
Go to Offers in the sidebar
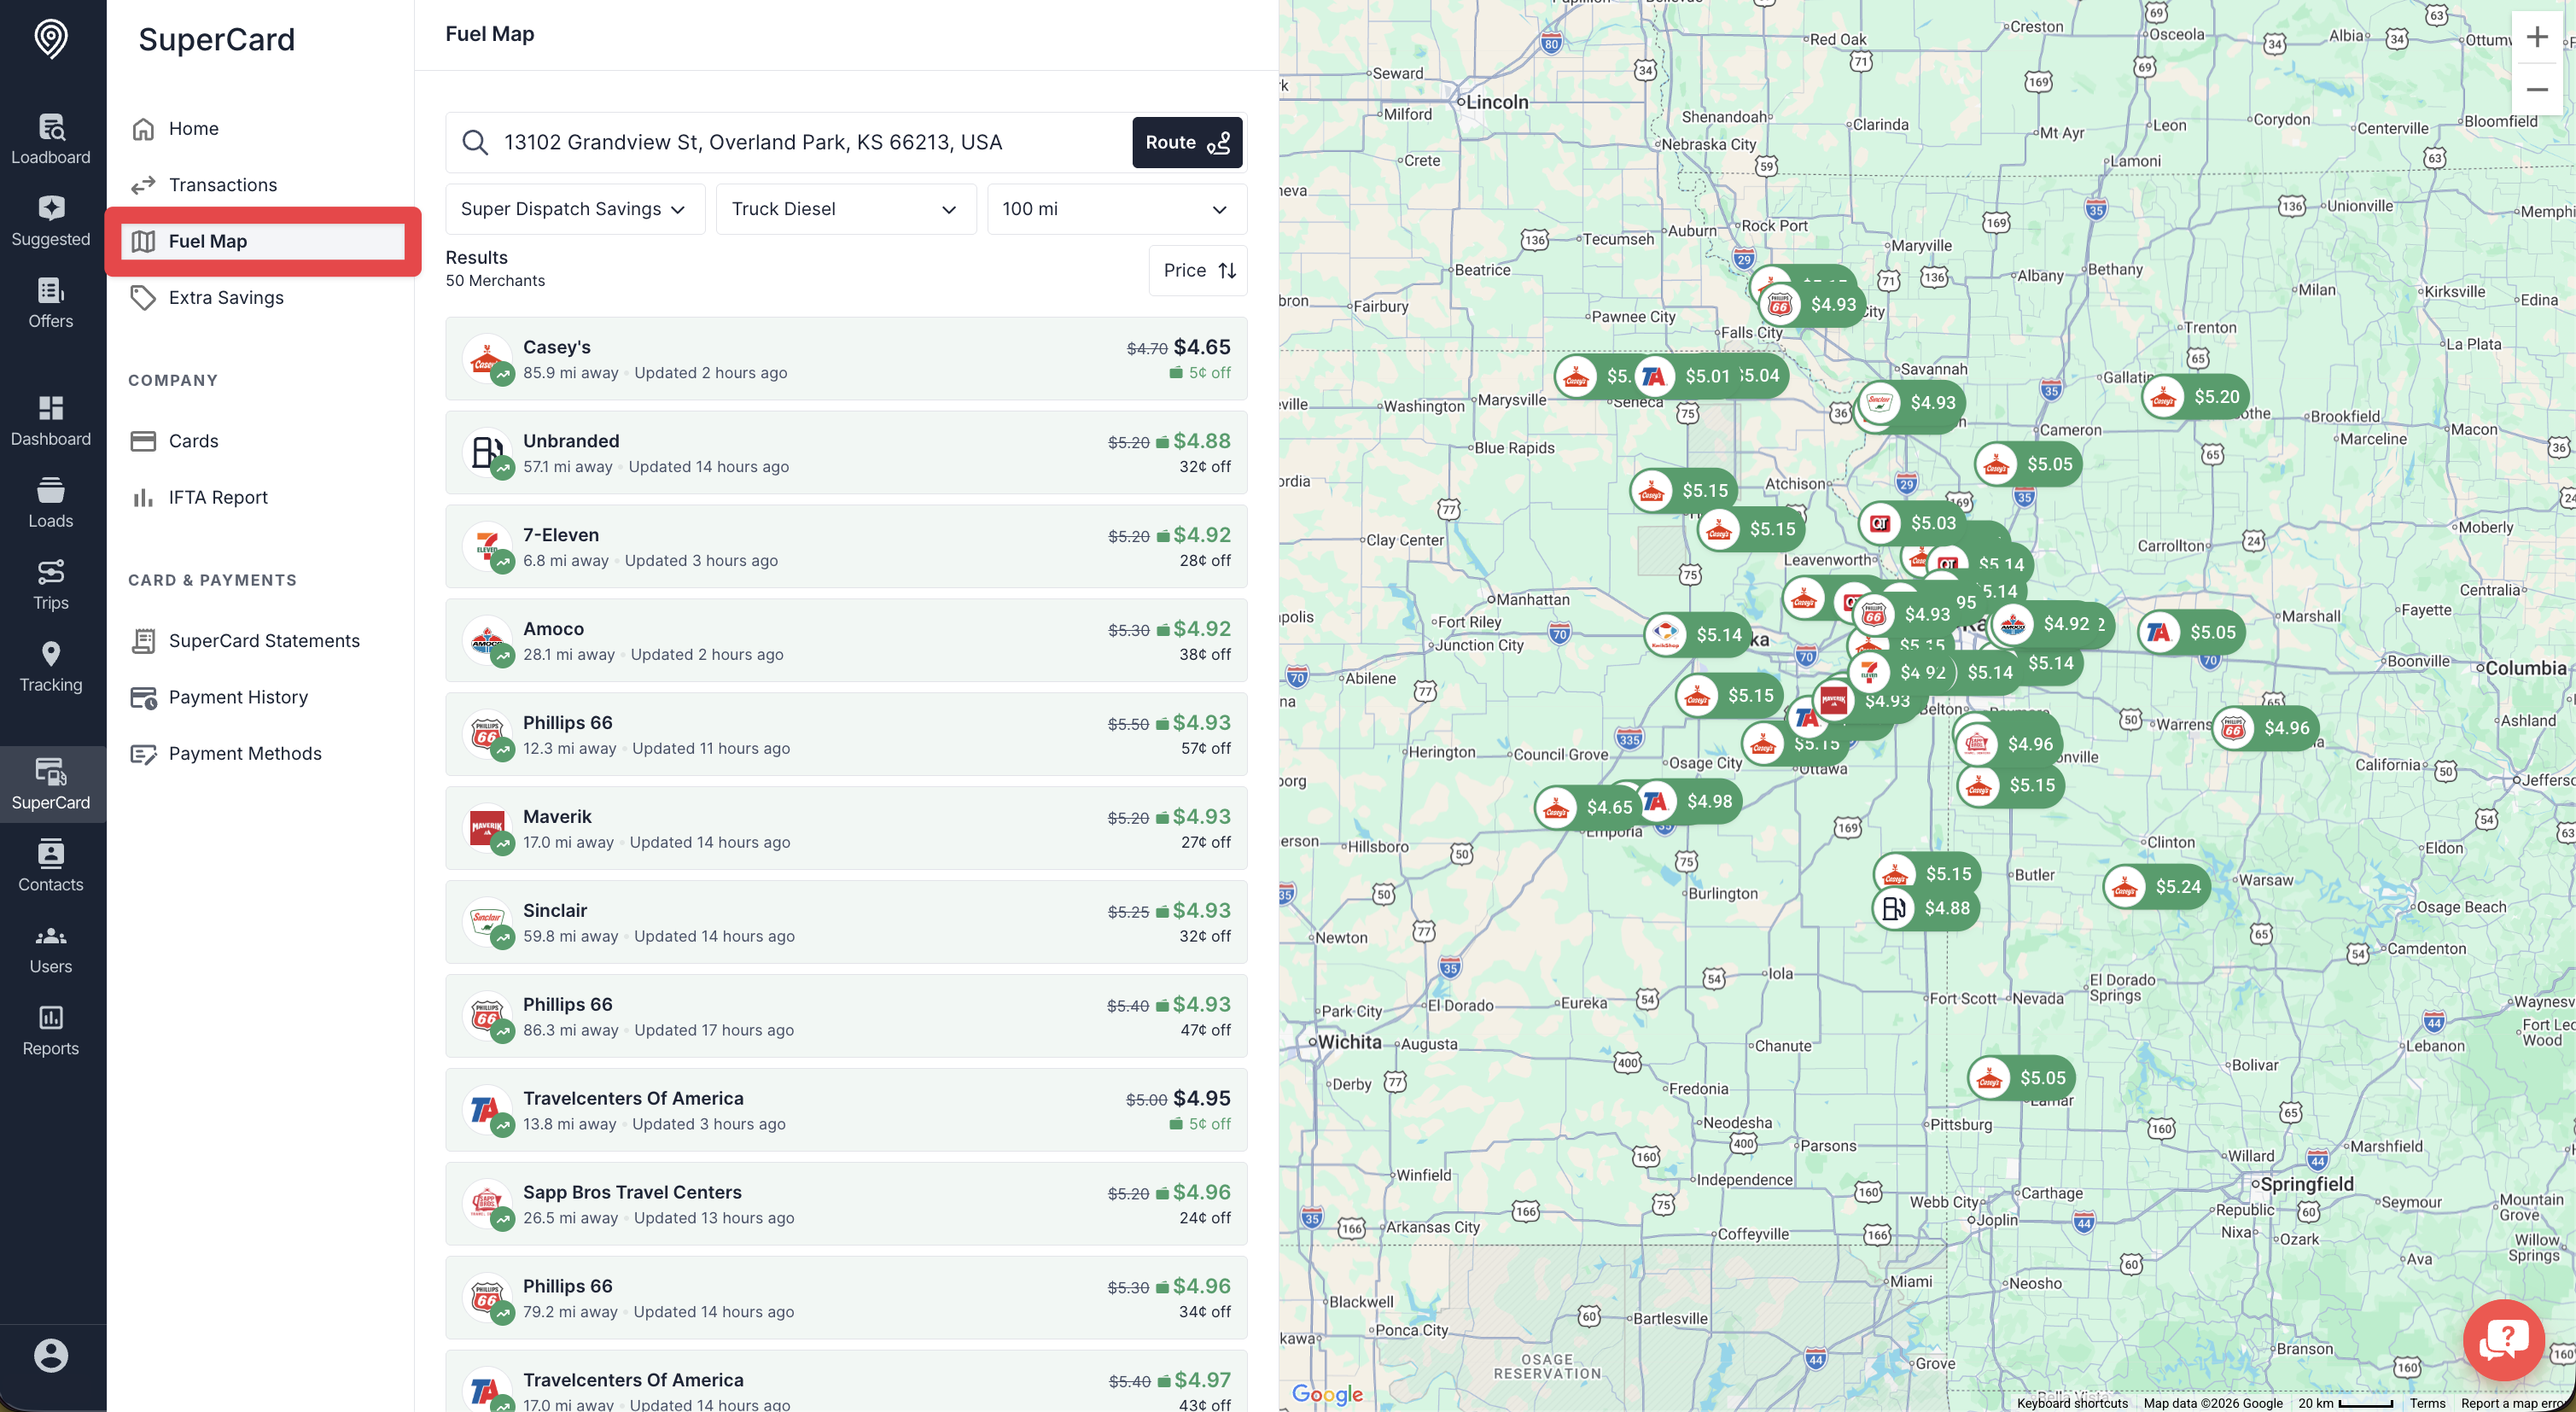pos(51,303)
